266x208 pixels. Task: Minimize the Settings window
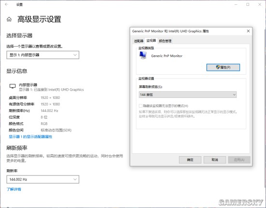coord(236,4)
